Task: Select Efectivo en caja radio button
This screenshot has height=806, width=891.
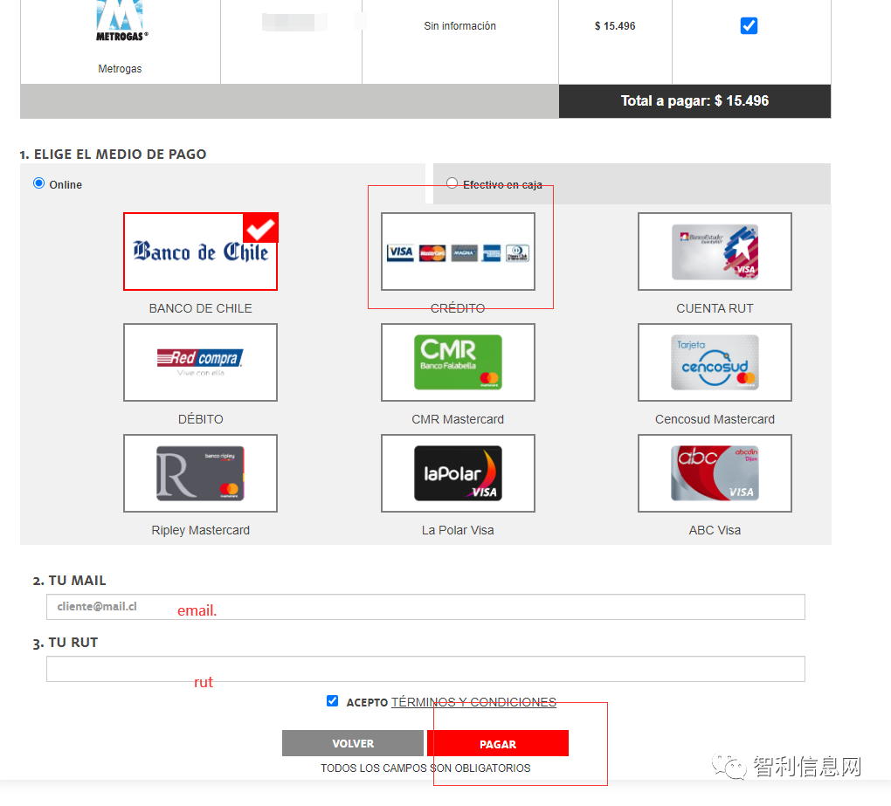Action: click(452, 183)
